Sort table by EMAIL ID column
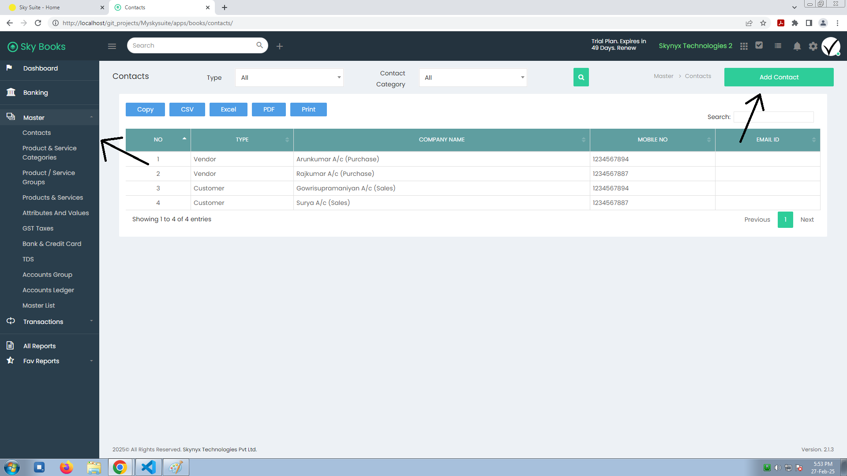This screenshot has height=476, width=847. [768, 140]
